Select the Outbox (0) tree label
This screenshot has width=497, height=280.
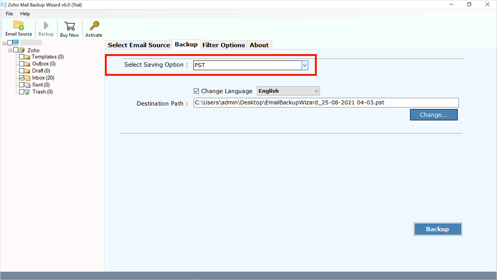coord(44,64)
